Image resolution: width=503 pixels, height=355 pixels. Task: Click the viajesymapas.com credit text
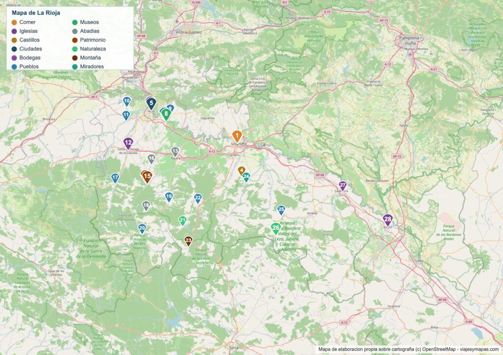(479, 349)
